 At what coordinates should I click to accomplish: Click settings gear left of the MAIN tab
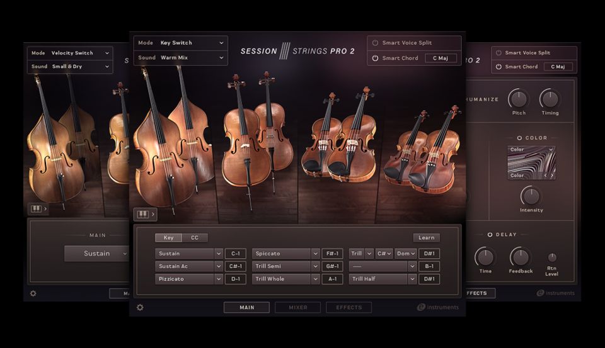coord(140,308)
